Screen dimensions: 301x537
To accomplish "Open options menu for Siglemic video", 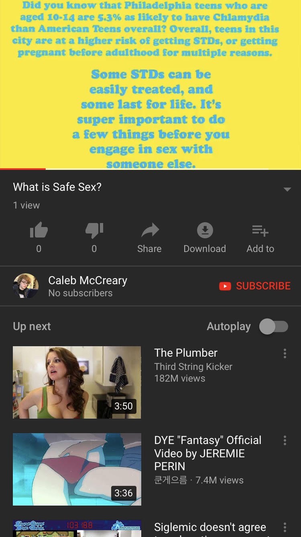I will pyautogui.click(x=285, y=527).
